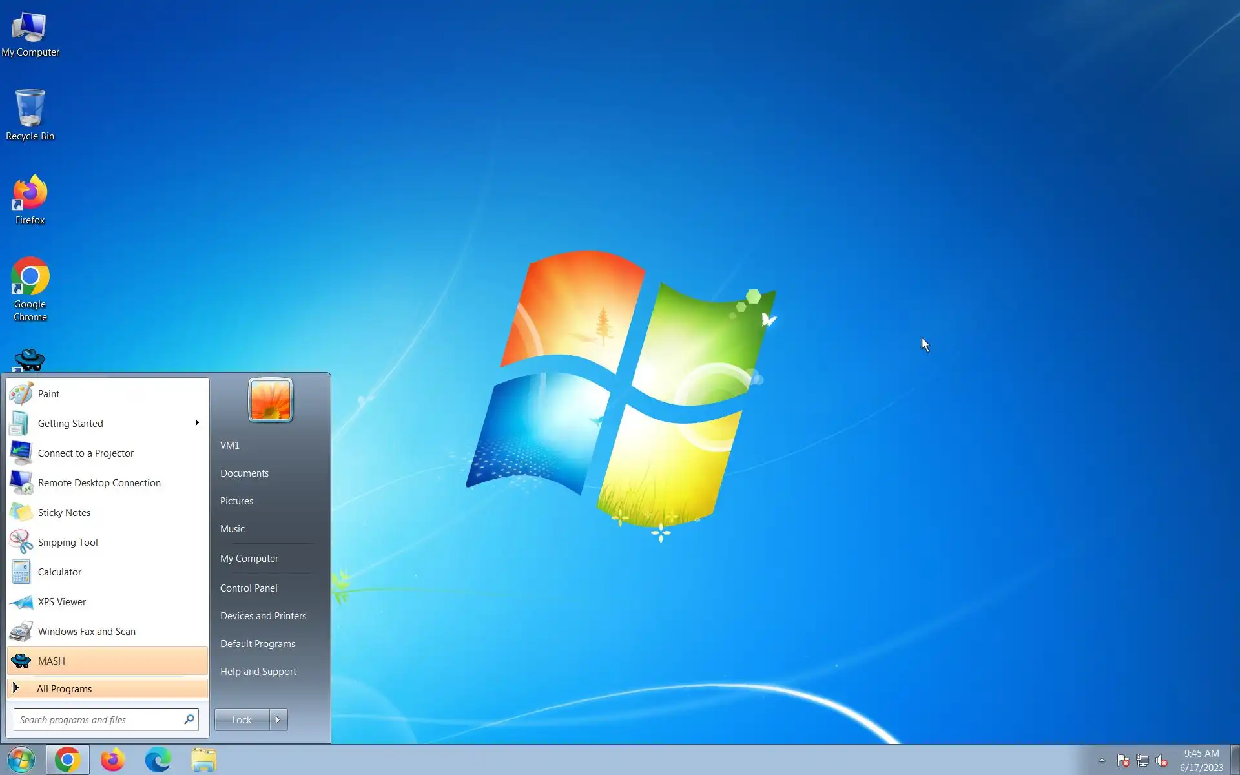The width and height of the screenshot is (1240, 775).
Task: Open Calculator from the Start menu
Action: pos(59,572)
